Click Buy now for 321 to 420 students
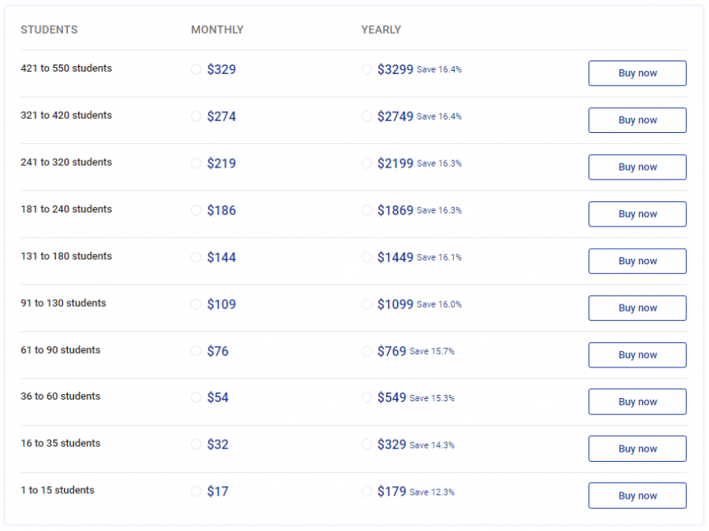Screen dimensions: 709x531 [637, 120]
